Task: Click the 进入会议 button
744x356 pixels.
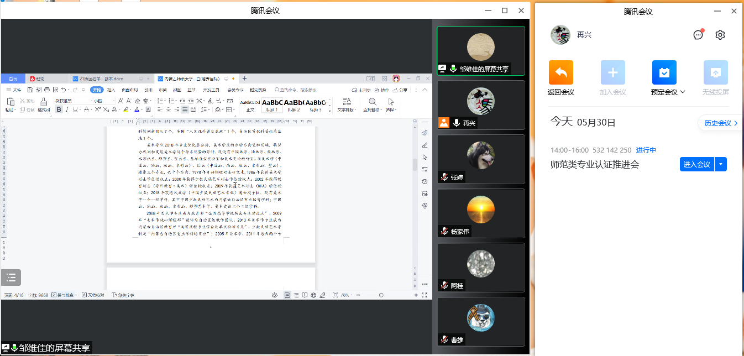Action: [x=696, y=164]
